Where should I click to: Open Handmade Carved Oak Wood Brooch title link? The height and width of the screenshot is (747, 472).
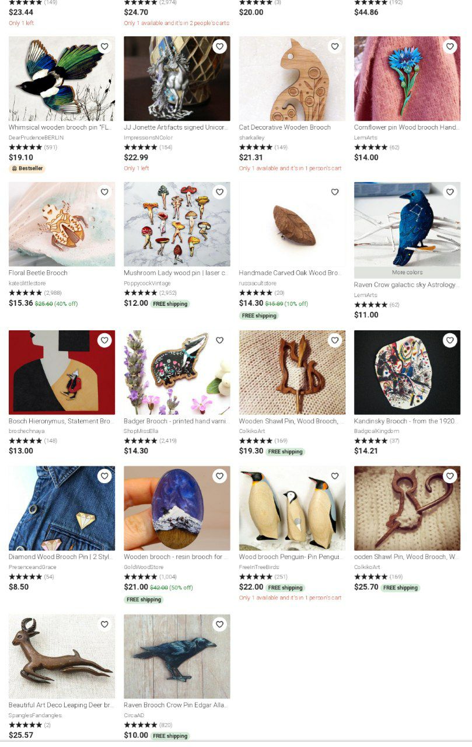[x=290, y=273]
